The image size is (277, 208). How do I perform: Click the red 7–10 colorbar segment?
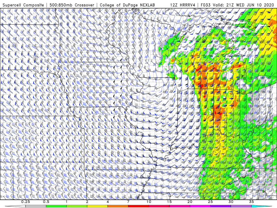coord(138,206)
